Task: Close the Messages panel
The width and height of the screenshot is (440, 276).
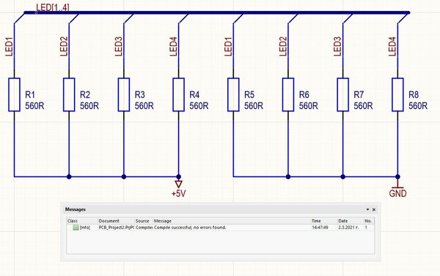Action: pyautogui.click(x=374, y=209)
